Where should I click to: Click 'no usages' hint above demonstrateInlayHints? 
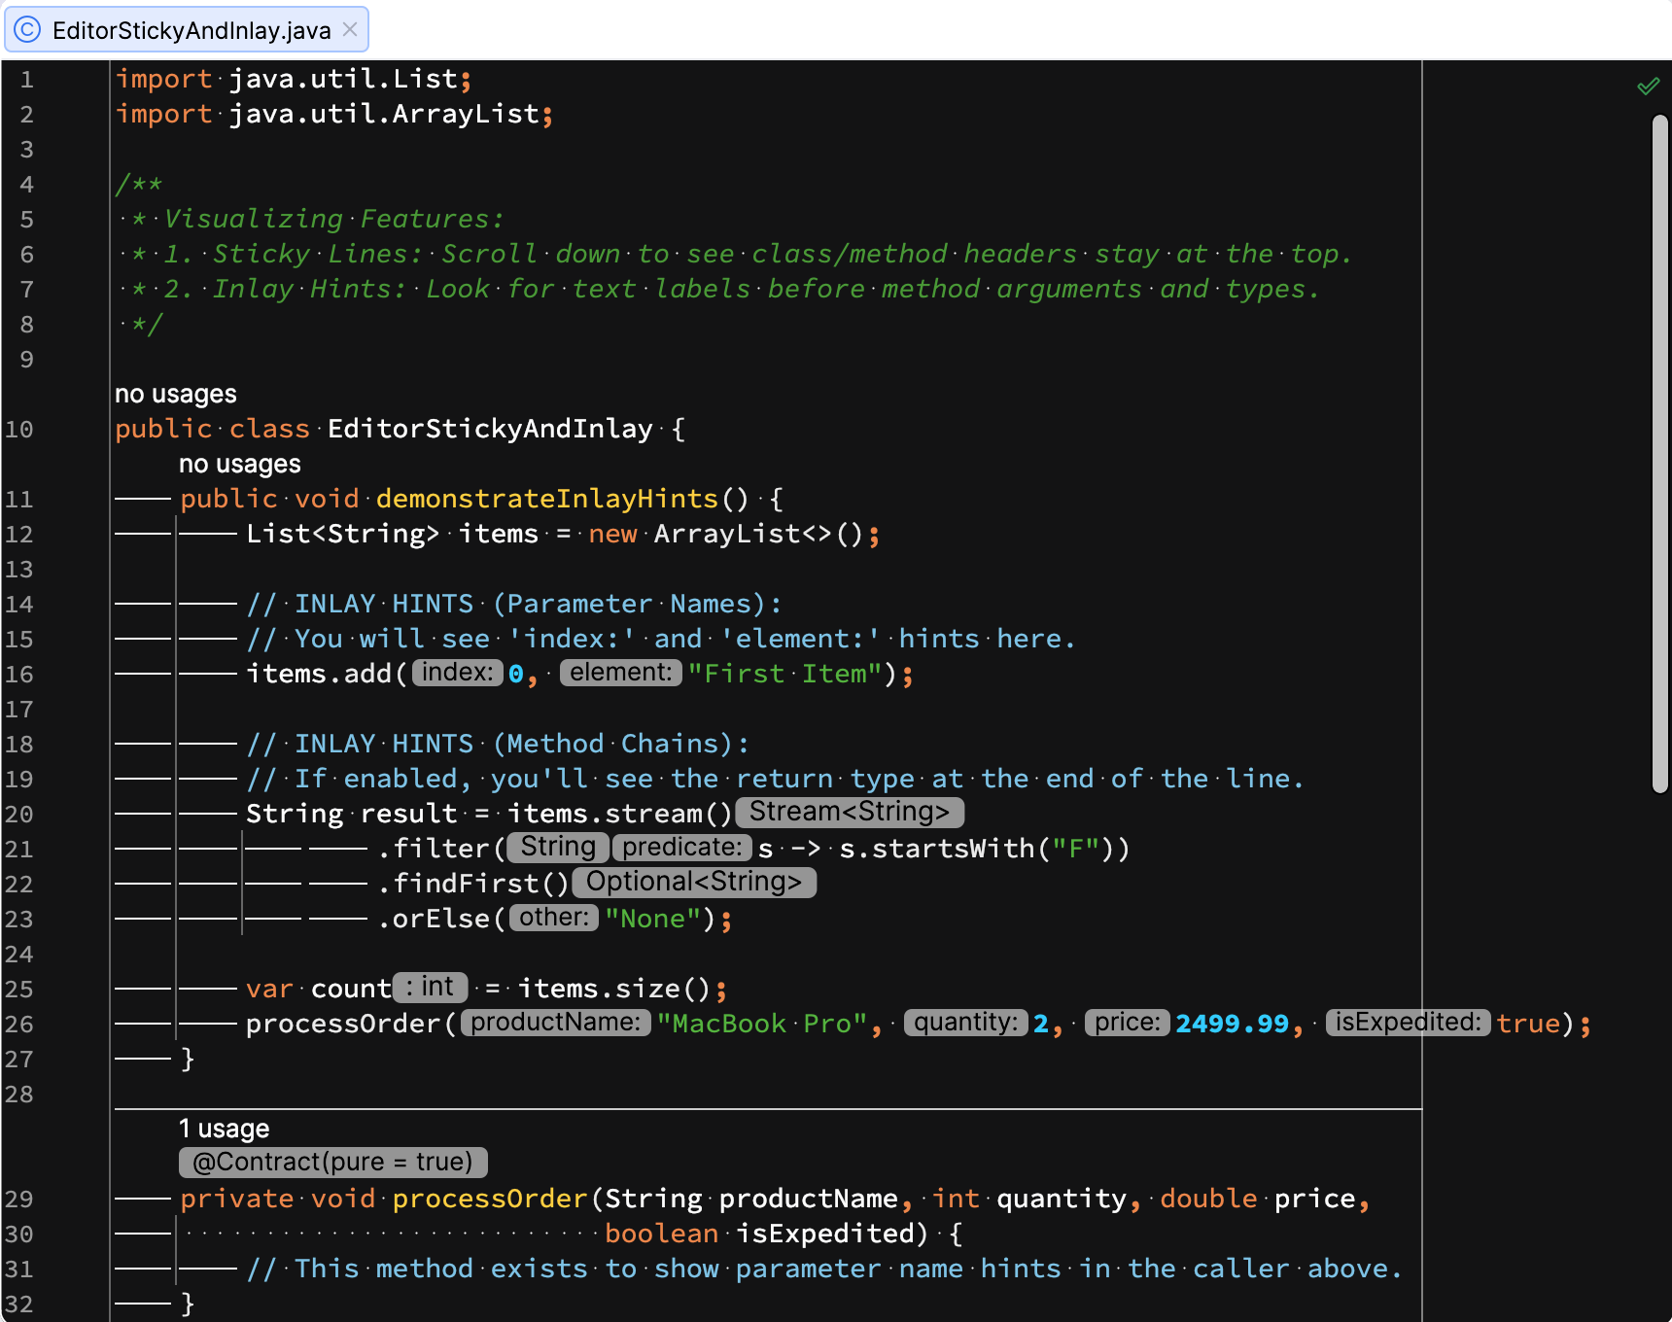tap(240, 464)
